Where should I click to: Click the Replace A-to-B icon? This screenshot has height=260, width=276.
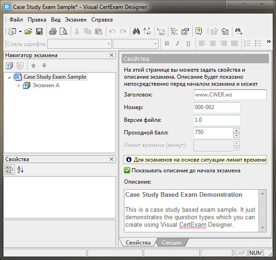tap(147, 31)
